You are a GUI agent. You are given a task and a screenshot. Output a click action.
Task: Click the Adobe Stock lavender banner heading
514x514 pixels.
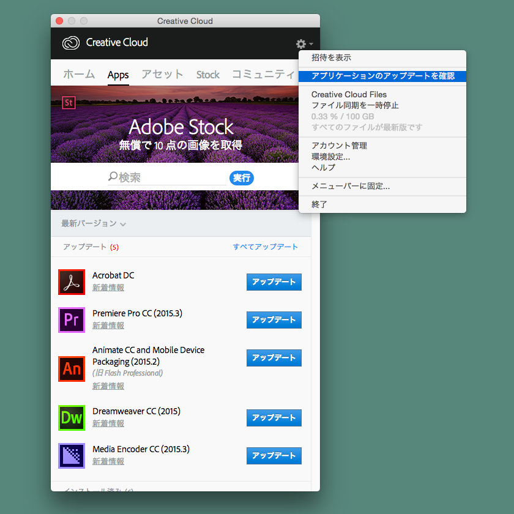(x=181, y=127)
